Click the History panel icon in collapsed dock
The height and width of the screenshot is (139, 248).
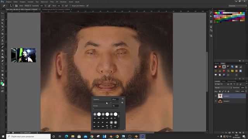[211, 13]
